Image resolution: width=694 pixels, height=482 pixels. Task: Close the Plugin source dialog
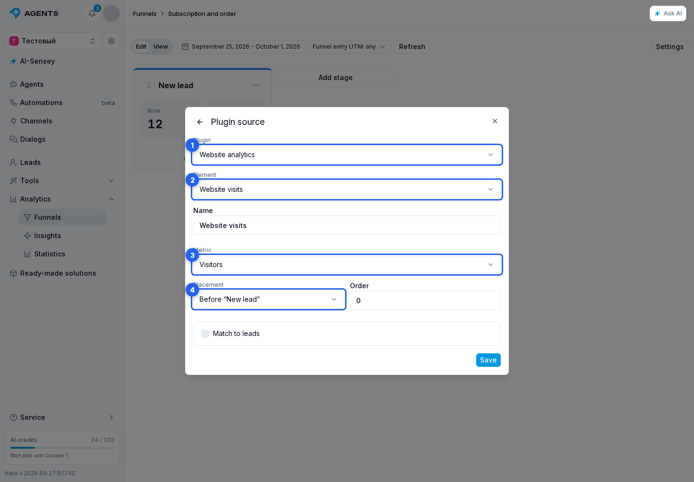coord(495,121)
